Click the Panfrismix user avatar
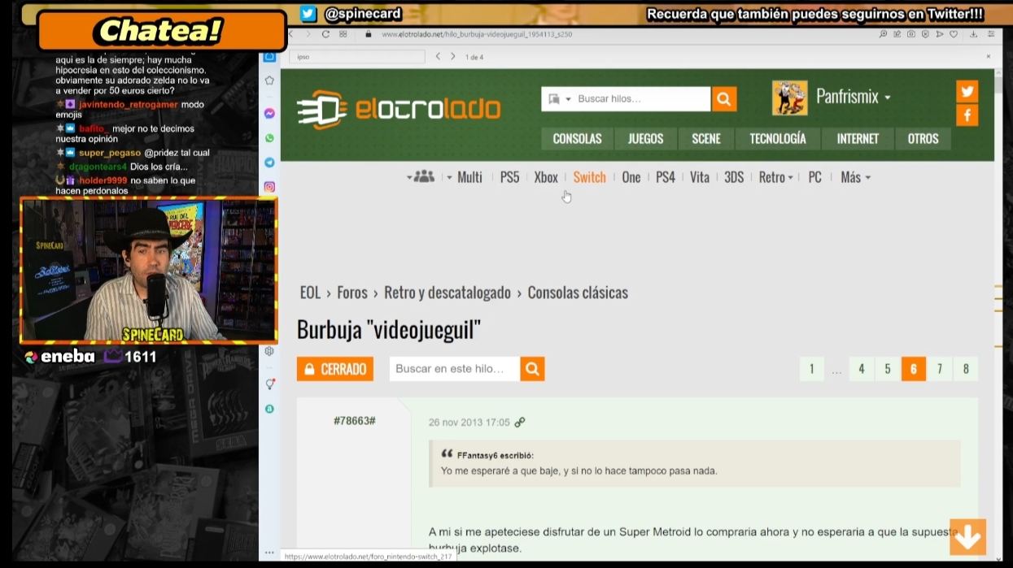Screen dimensions: 1013x568 (x=789, y=98)
